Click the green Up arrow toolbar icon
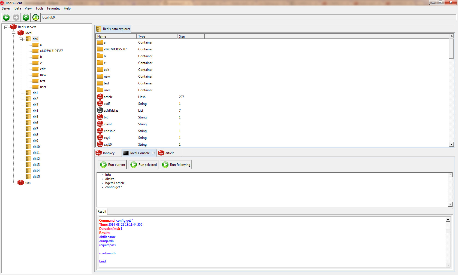458x275 pixels. point(26,17)
